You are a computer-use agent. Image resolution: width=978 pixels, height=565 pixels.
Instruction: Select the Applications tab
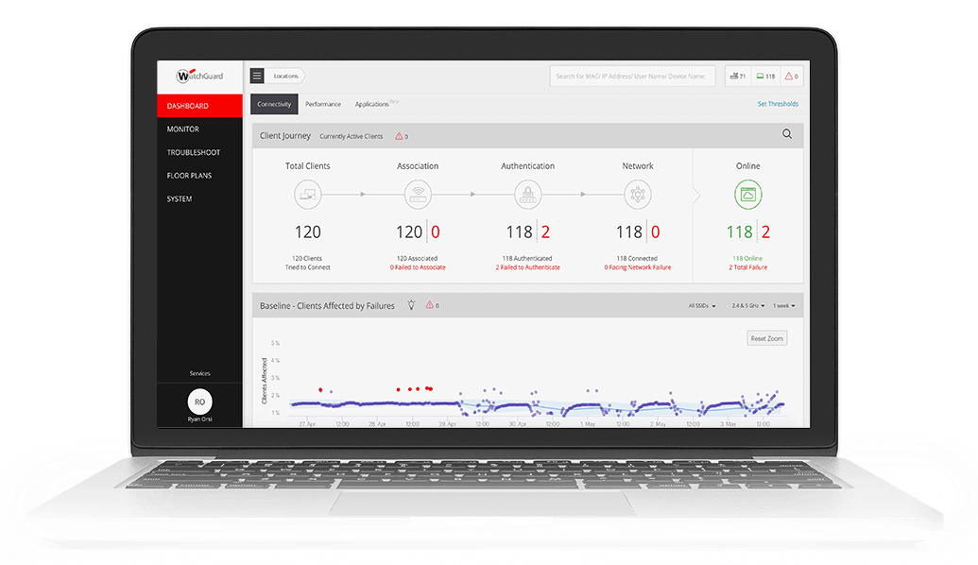369,104
